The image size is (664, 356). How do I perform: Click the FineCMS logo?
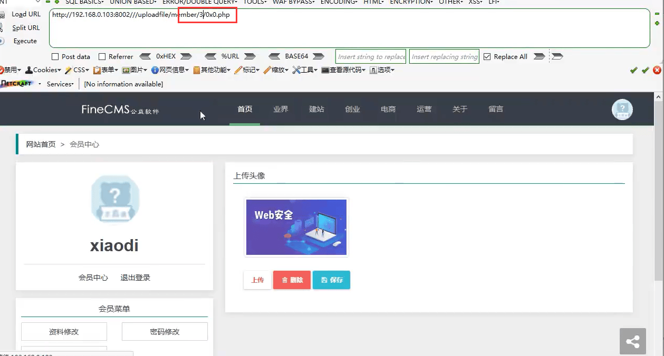click(x=120, y=110)
